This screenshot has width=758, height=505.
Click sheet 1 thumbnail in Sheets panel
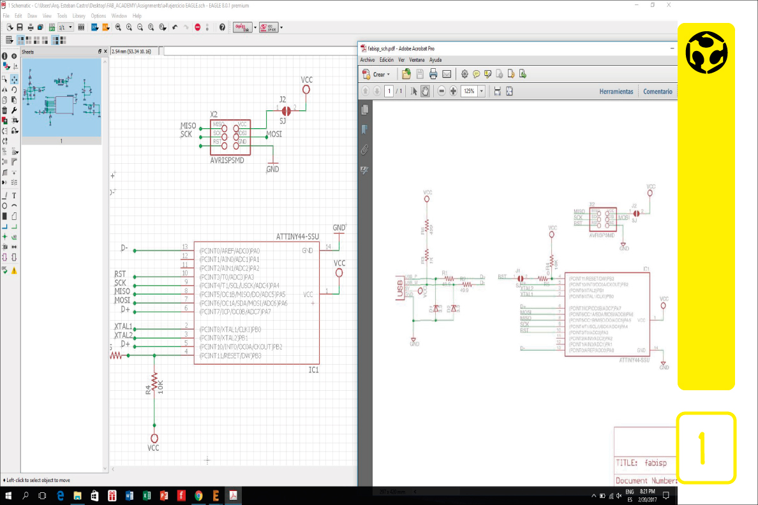(x=61, y=98)
